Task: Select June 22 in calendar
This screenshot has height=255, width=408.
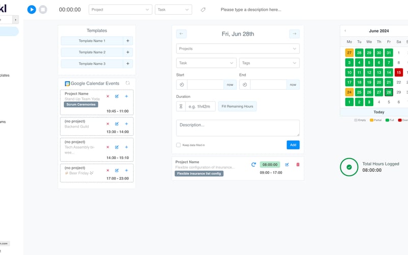Action: pos(399,82)
